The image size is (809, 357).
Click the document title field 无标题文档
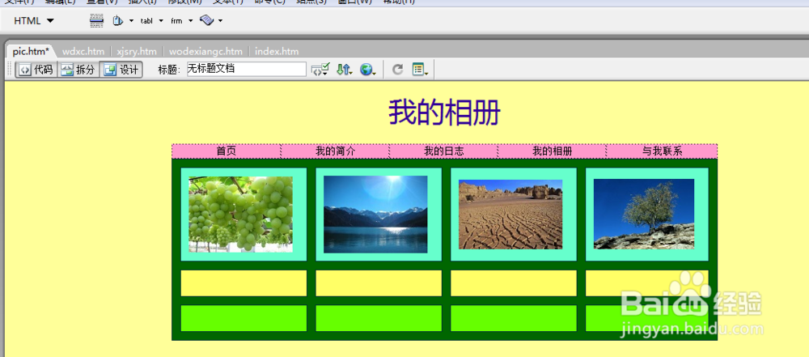(247, 69)
